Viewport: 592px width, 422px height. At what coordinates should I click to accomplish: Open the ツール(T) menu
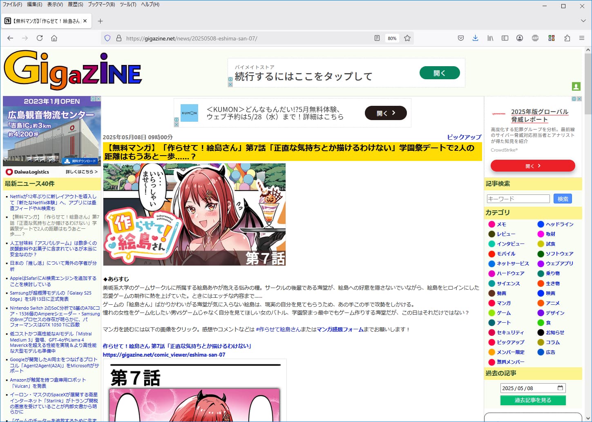(x=128, y=4)
